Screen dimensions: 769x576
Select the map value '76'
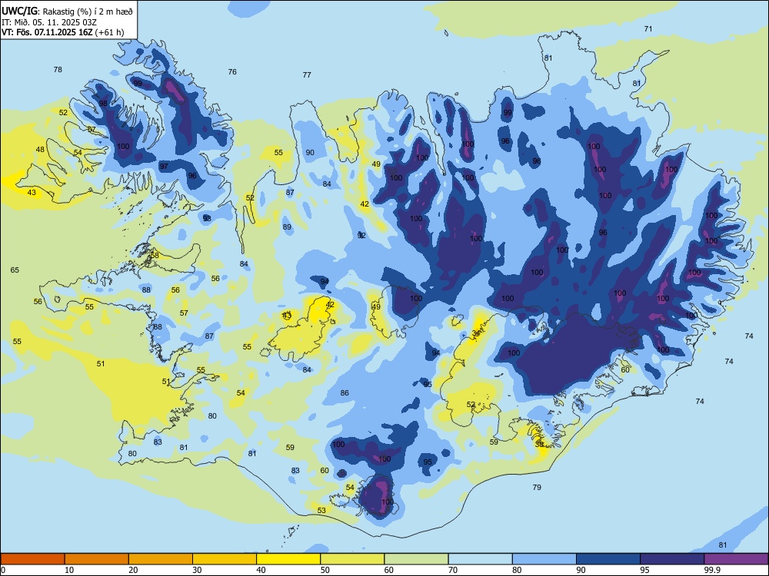(232, 72)
